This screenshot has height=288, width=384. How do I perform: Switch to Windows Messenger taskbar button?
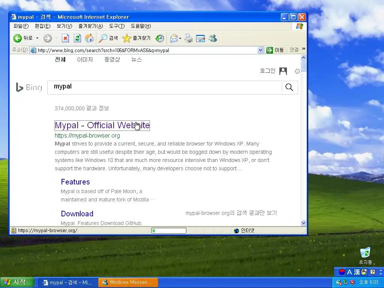click(128, 282)
